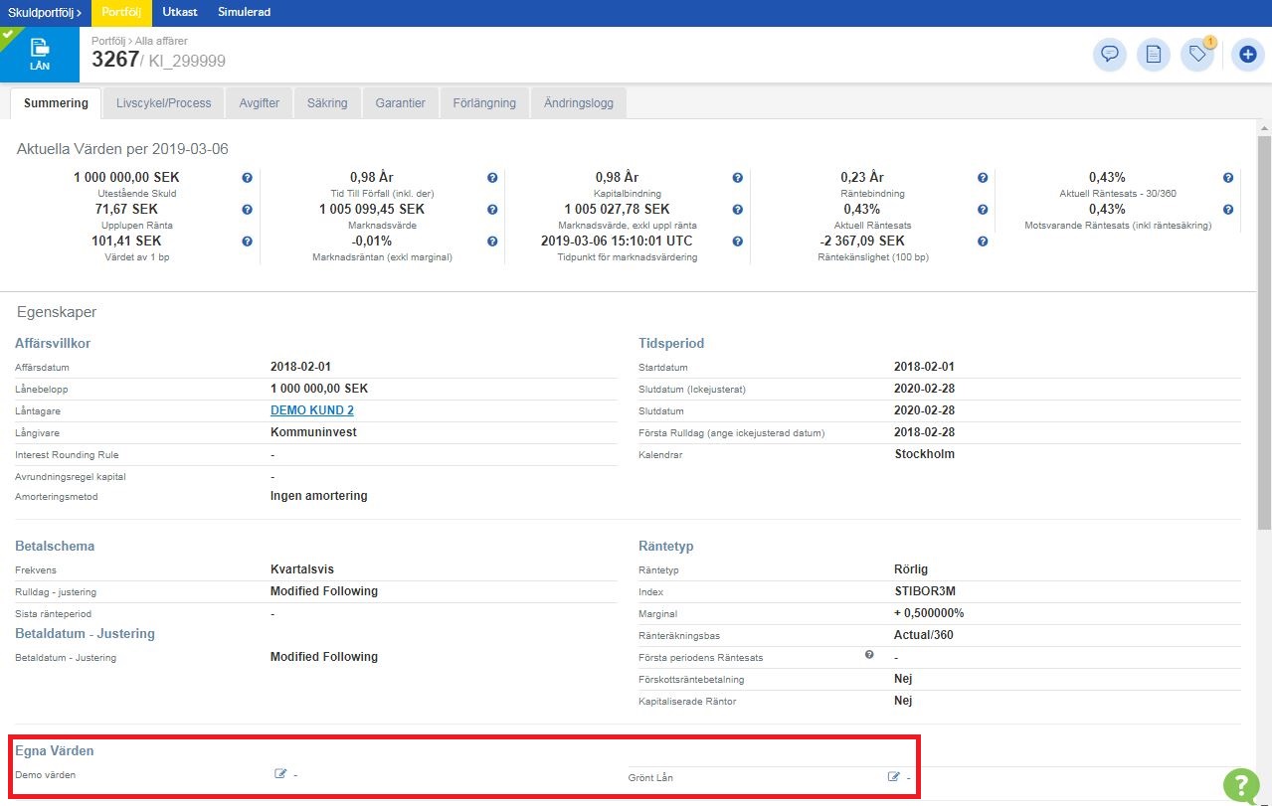Click the blue plus add button
The image size is (1272, 806).
[1247, 54]
